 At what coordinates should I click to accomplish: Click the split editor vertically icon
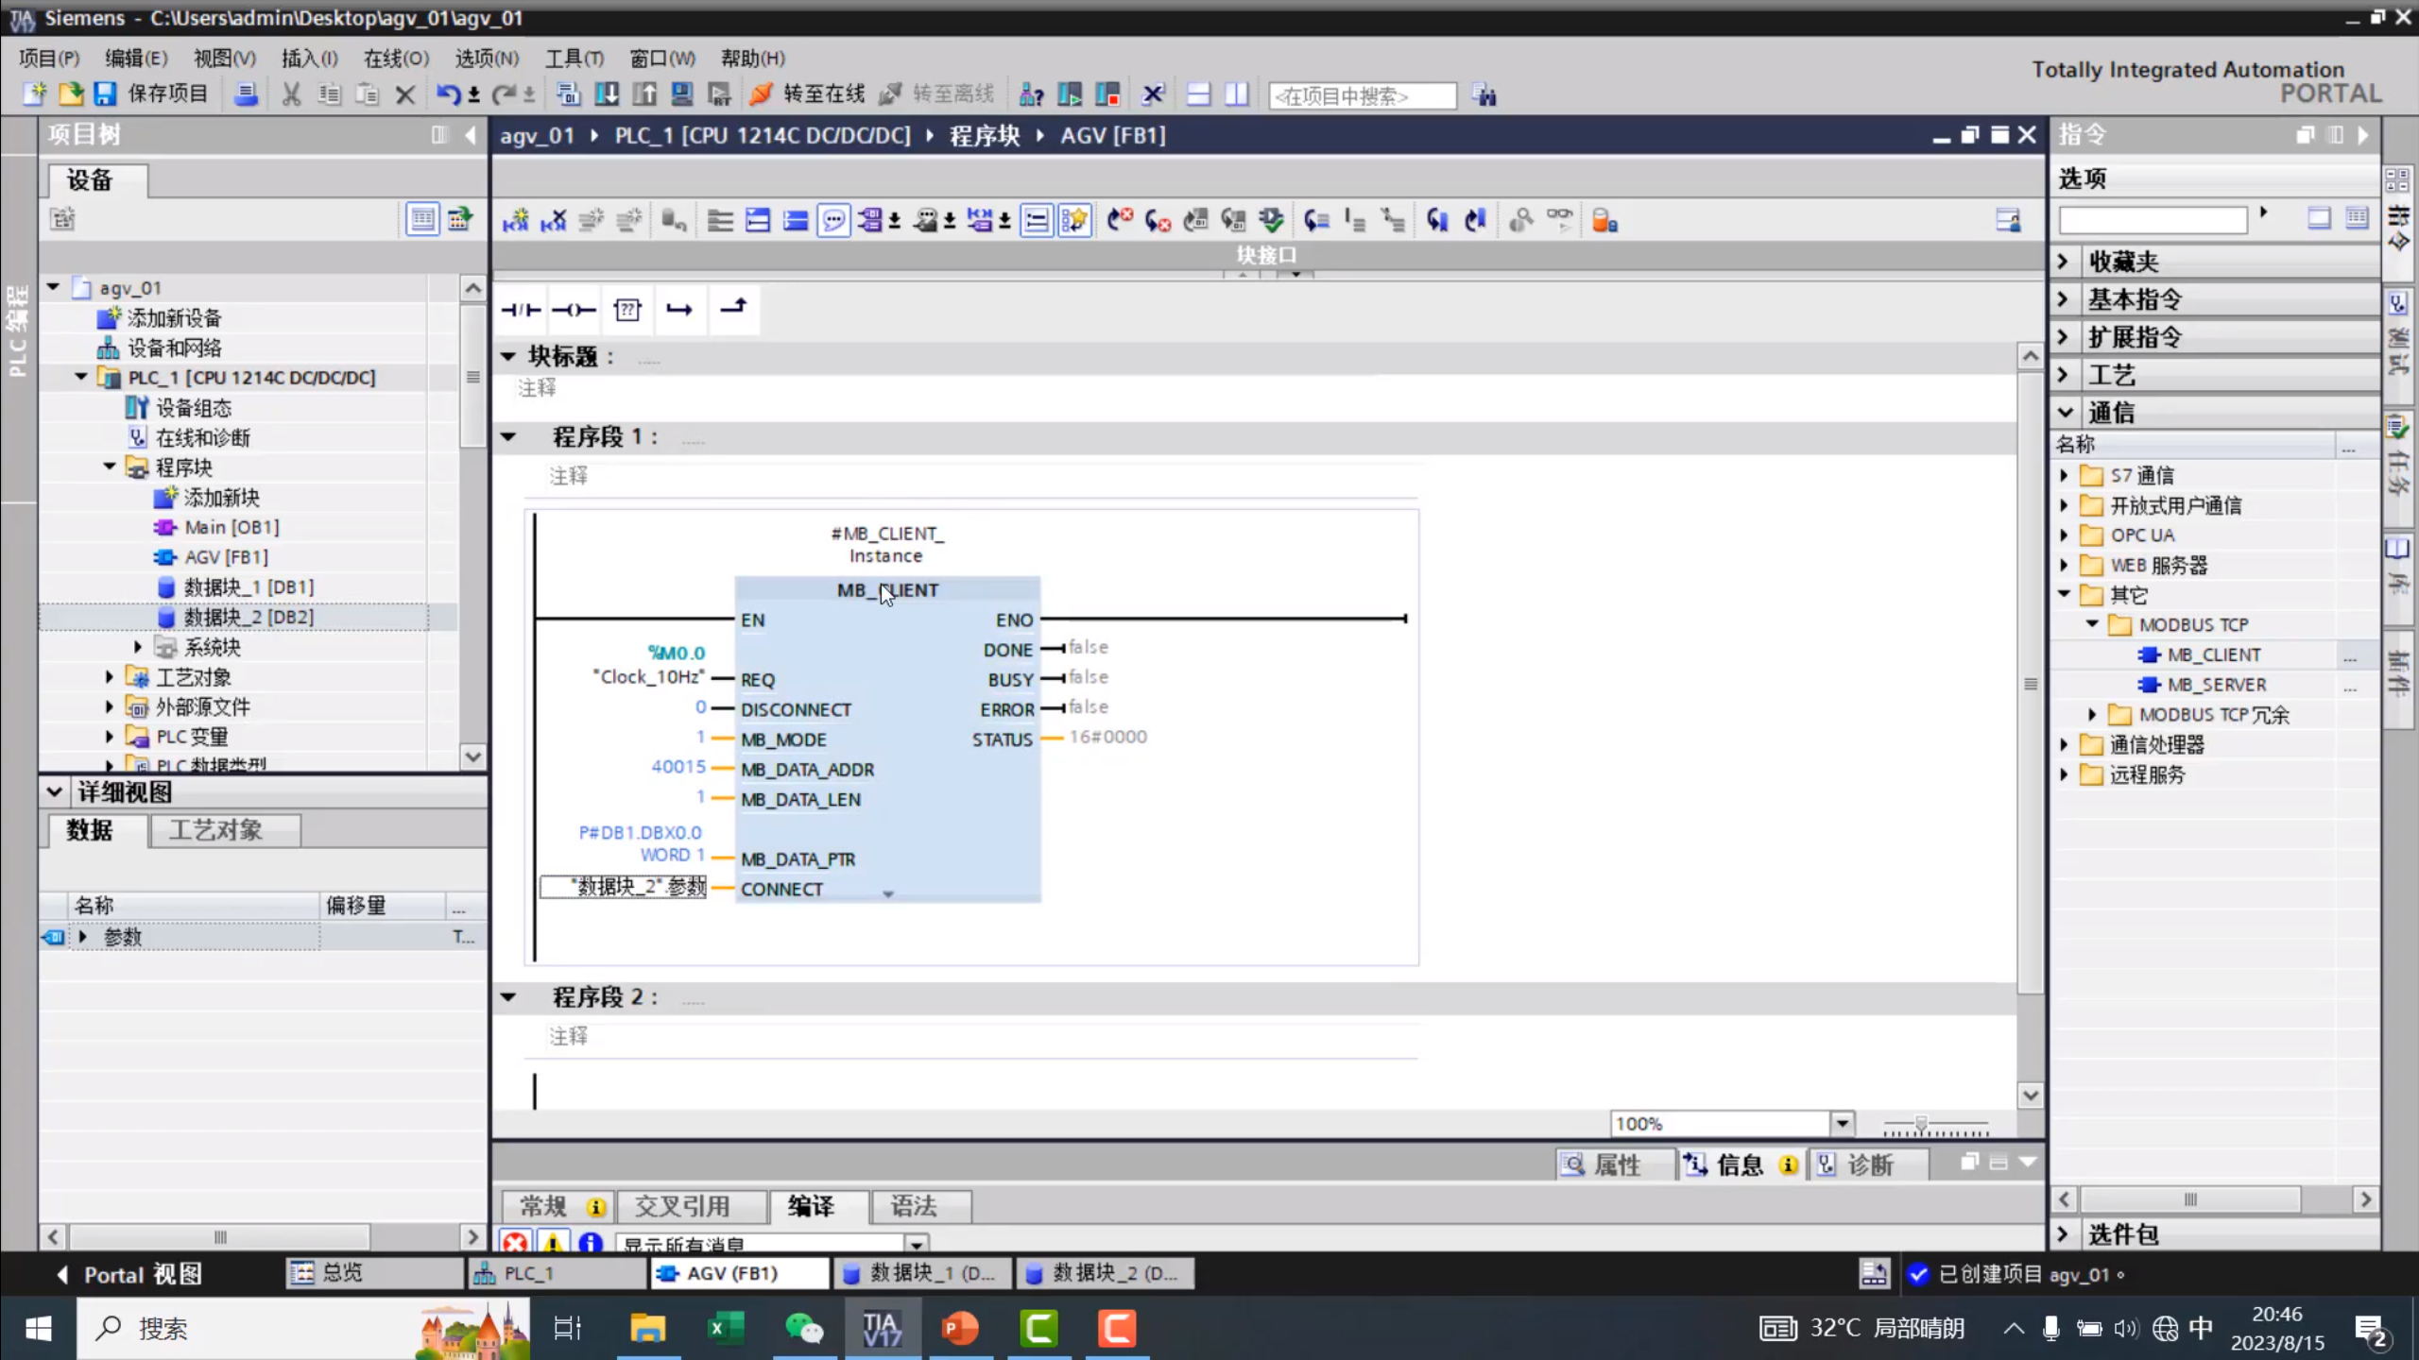pyautogui.click(x=1236, y=94)
